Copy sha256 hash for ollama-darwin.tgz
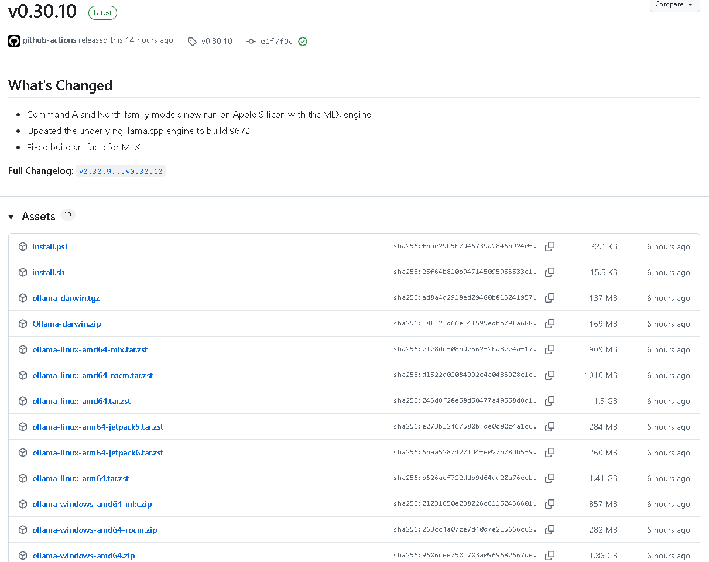 (x=550, y=298)
